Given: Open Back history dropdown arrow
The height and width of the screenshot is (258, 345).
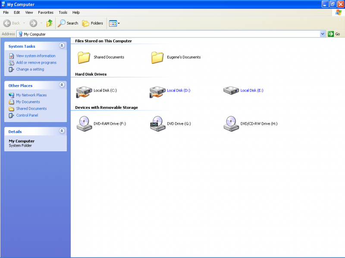Looking at the screenshot, I should coord(24,23).
